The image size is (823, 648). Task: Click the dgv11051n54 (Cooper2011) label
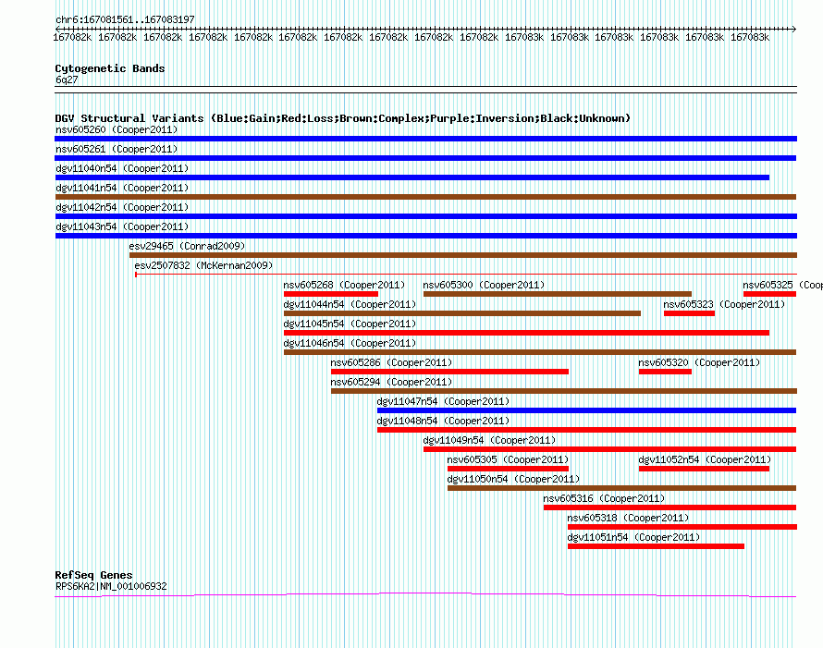634,537
